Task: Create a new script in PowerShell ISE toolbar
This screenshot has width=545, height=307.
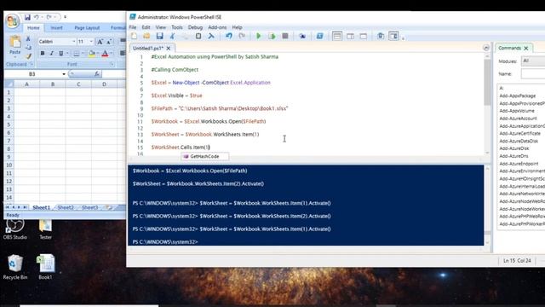Action: 135,36
